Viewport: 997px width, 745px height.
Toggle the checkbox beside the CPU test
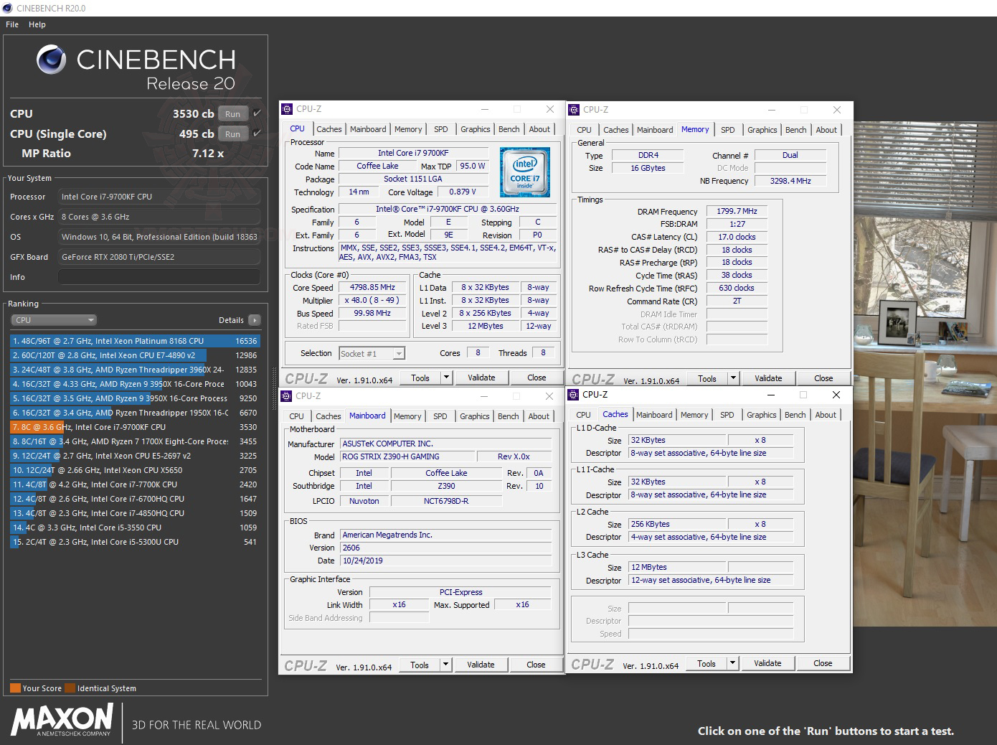257,113
